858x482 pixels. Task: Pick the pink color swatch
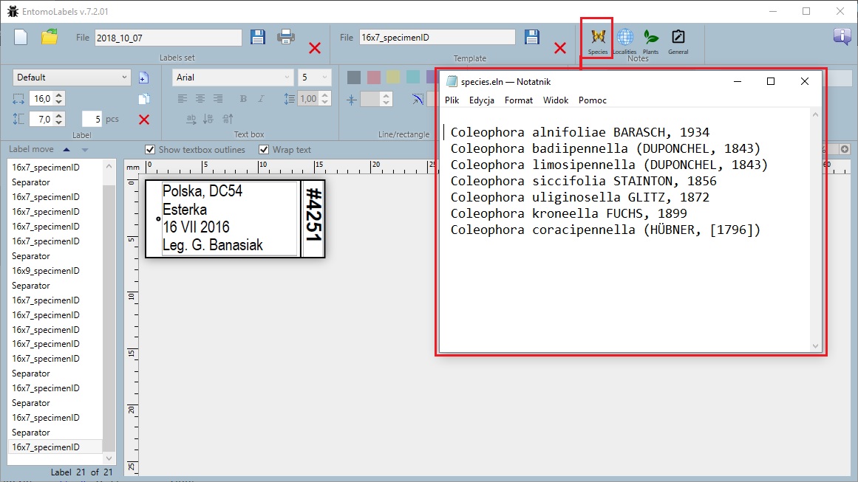(374, 78)
